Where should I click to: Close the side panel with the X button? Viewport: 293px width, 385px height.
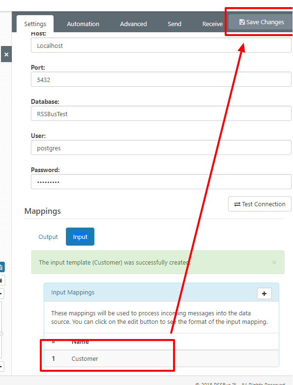[6, 54]
